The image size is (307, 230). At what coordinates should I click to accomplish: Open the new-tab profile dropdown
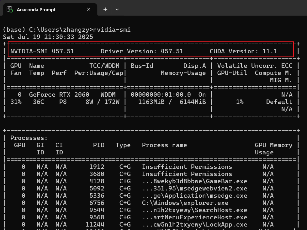(x=117, y=9)
